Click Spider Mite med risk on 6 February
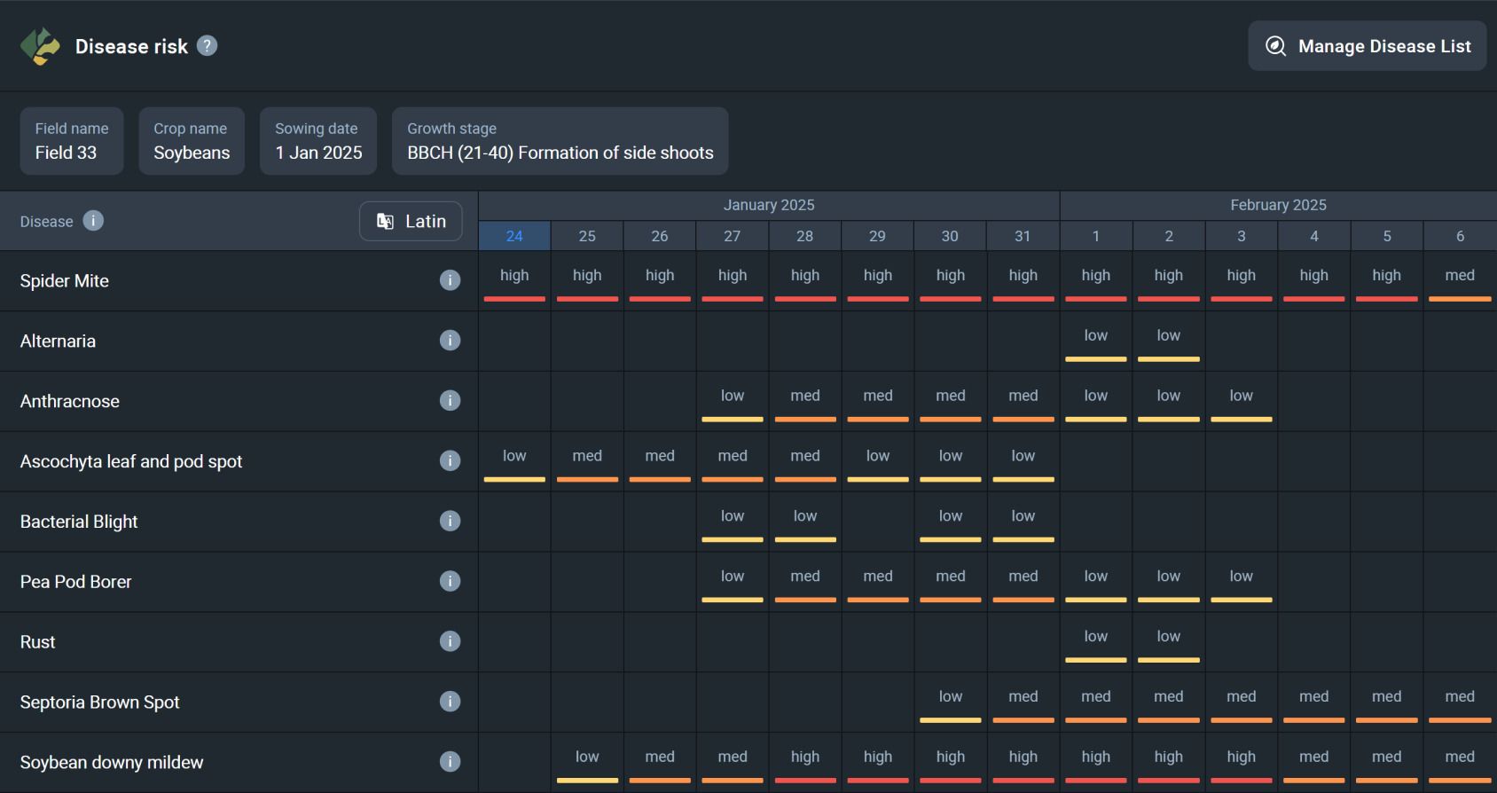Viewport: 1497px width, 793px height. point(1460,280)
